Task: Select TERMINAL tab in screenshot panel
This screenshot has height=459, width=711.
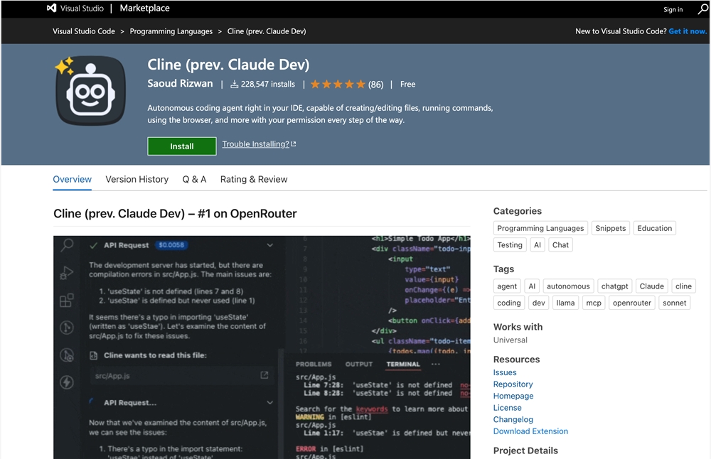Action: [403, 364]
